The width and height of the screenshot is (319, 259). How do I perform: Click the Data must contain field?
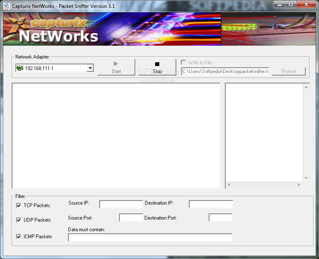(x=150, y=237)
